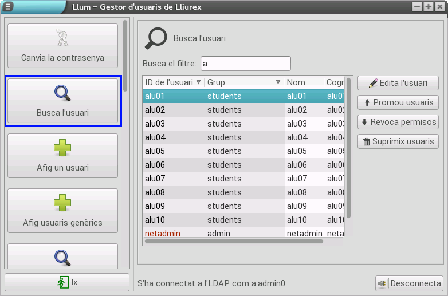The height and width of the screenshot is (296, 448).
Task: Click the left sidebar vertical scrollbar
Action: (125, 57)
